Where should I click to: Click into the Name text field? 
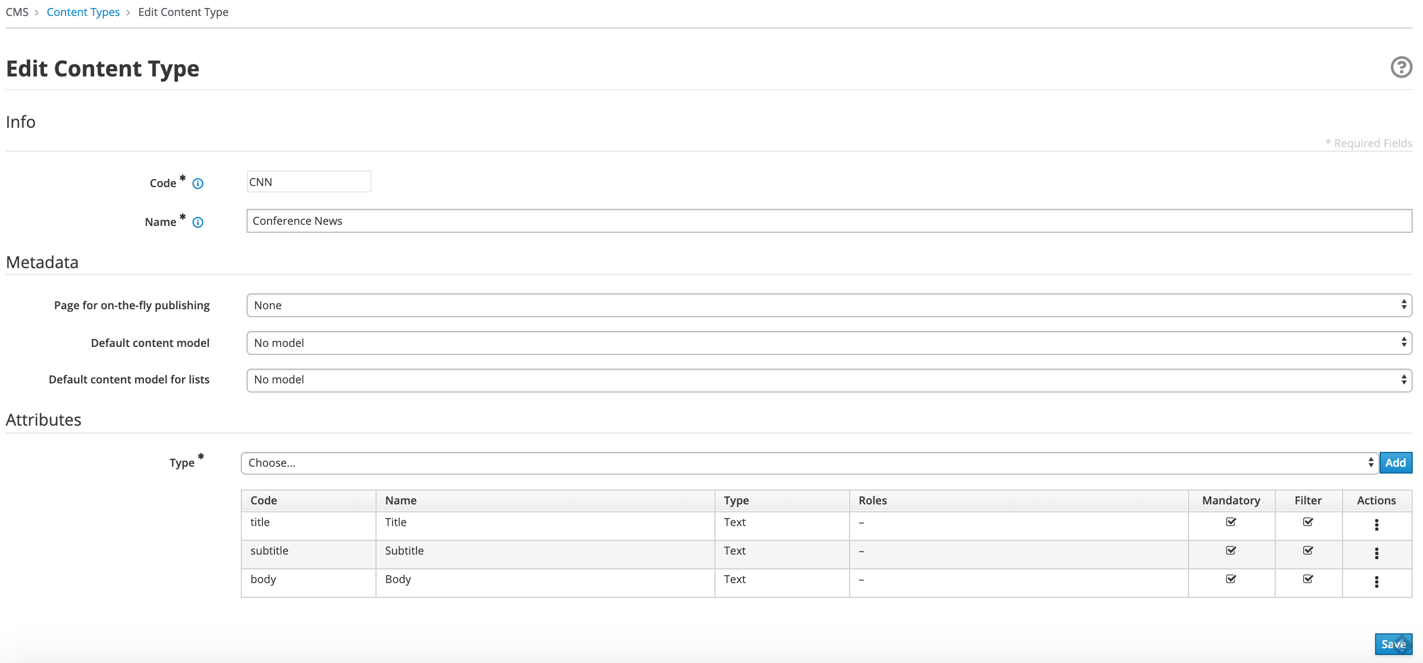click(828, 221)
